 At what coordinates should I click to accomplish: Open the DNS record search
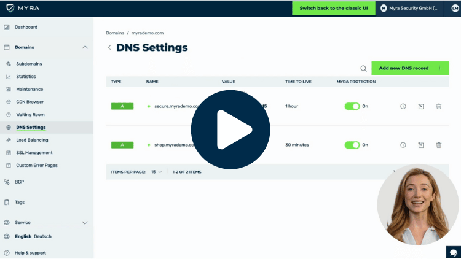[363, 68]
